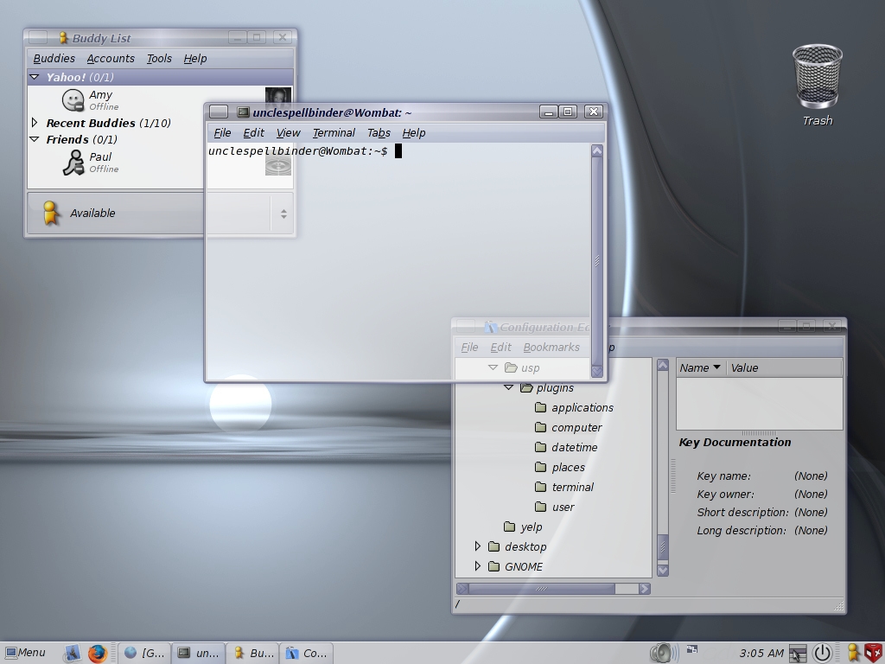The image size is (885, 664).
Task: Switch to the [G... taskbar window
Action: click(x=144, y=654)
